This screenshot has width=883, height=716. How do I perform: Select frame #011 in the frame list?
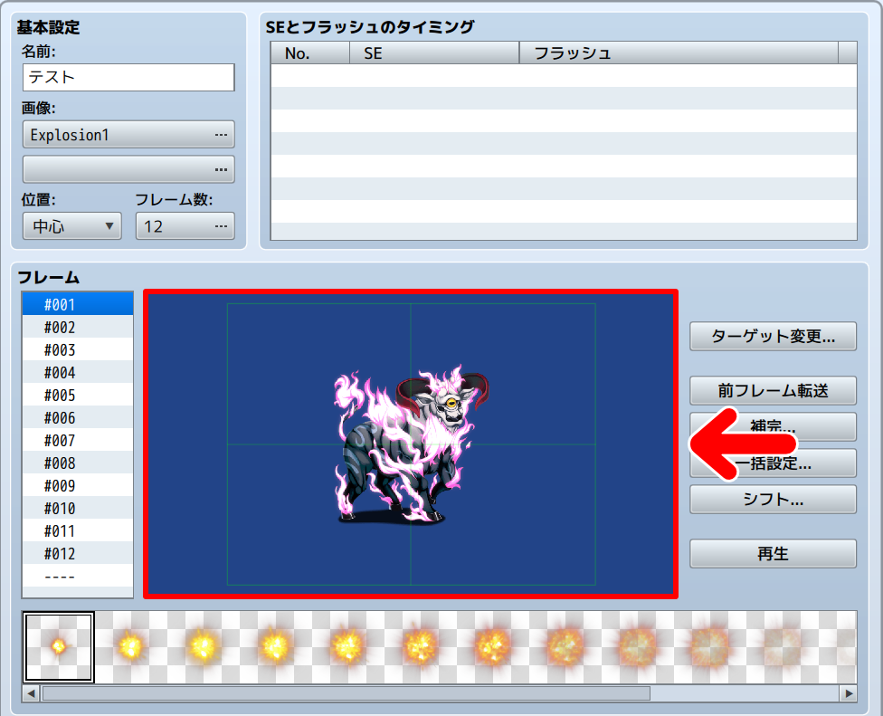pyautogui.click(x=78, y=530)
